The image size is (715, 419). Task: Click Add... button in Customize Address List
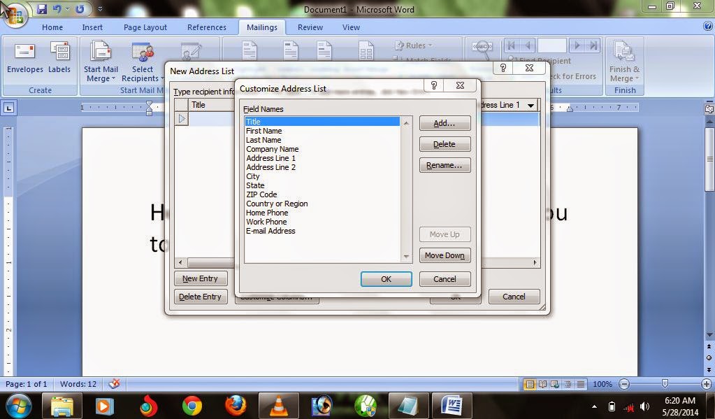point(445,123)
